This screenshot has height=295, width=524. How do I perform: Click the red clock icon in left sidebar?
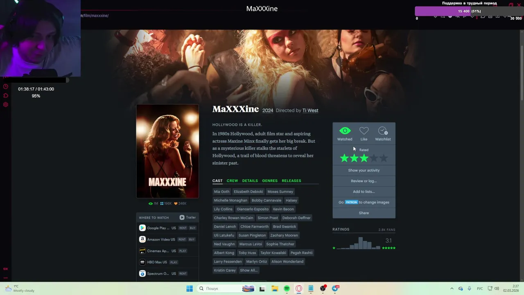pyautogui.click(x=6, y=86)
